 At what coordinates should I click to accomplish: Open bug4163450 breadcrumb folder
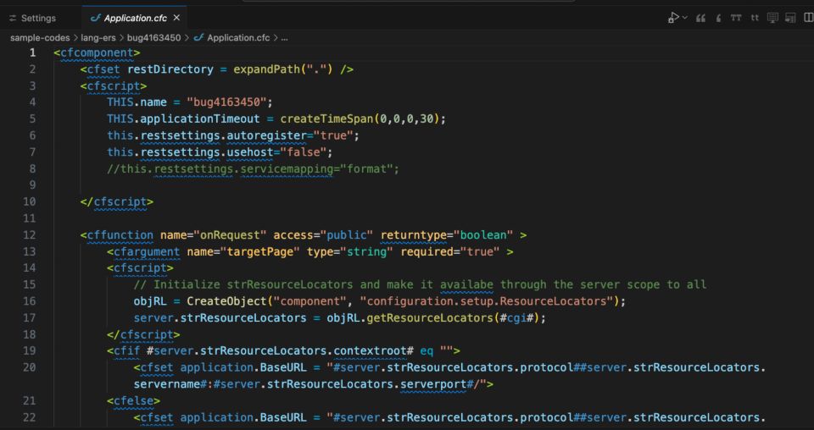tap(153, 38)
